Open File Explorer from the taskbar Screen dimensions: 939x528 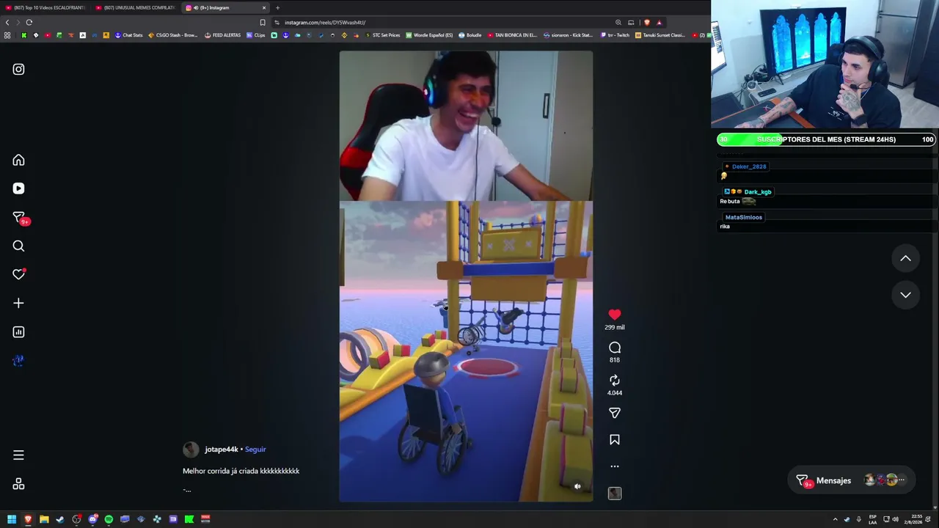click(x=44, y=519)
